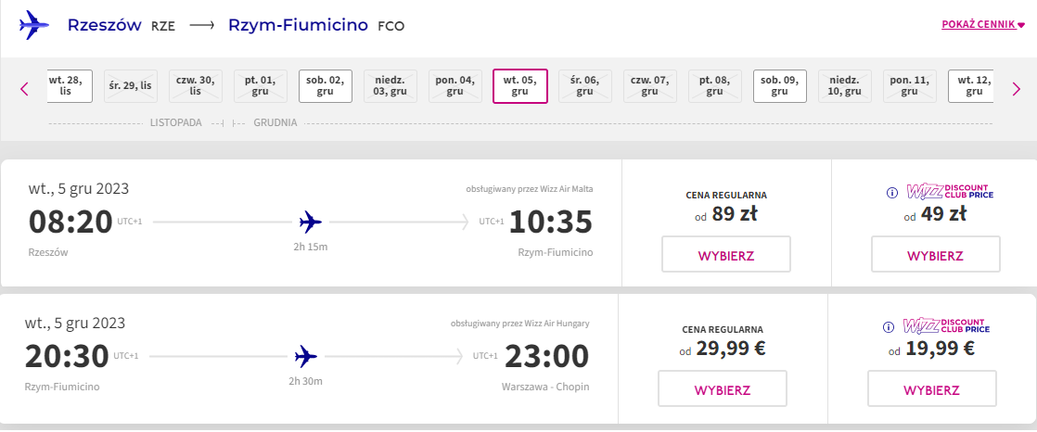Screen dimensions: 1037x432
Task: Choose Discount Club 19,99 € with Wybierz
Action: point(931,389)
